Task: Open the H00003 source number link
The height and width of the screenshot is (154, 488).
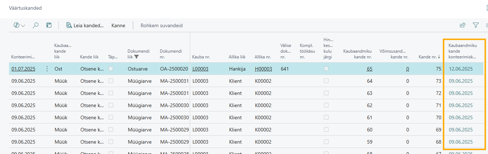Action: [263, 69]
